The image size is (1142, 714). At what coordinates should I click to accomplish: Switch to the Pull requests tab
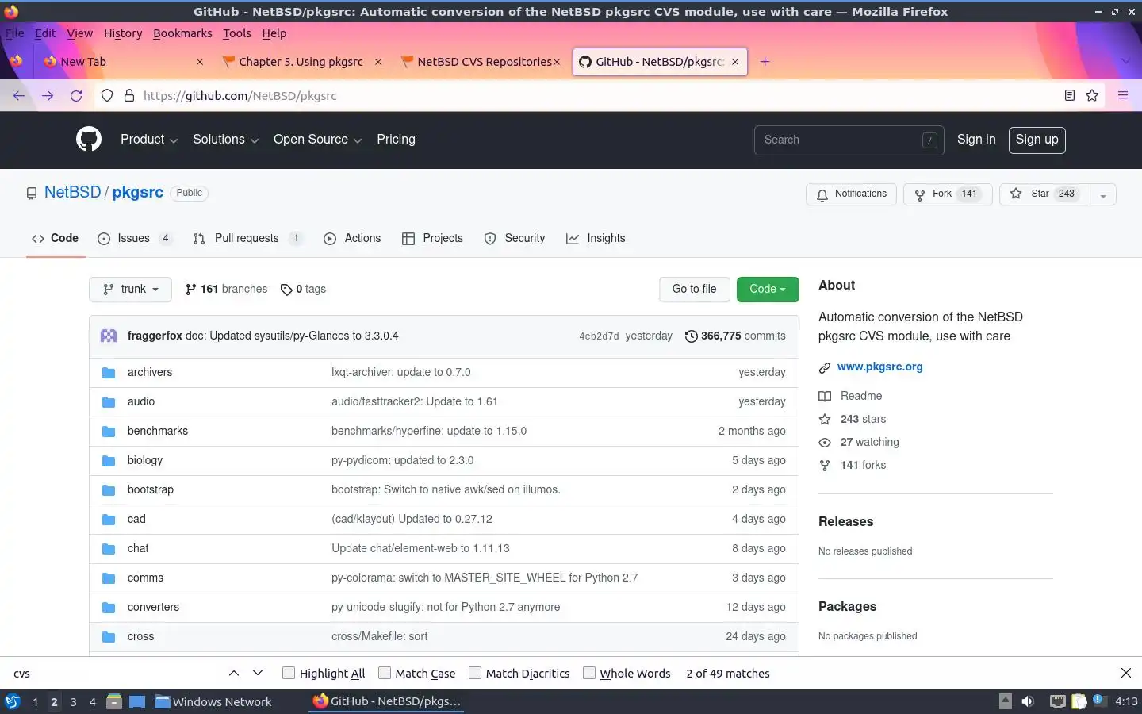click(x=247, y=238)
